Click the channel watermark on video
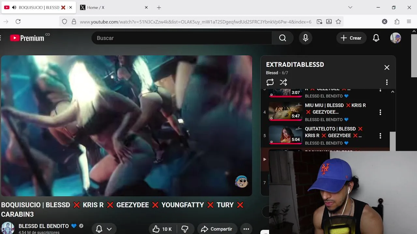Viewport: 417px width, 234px height. click(241, 181)
